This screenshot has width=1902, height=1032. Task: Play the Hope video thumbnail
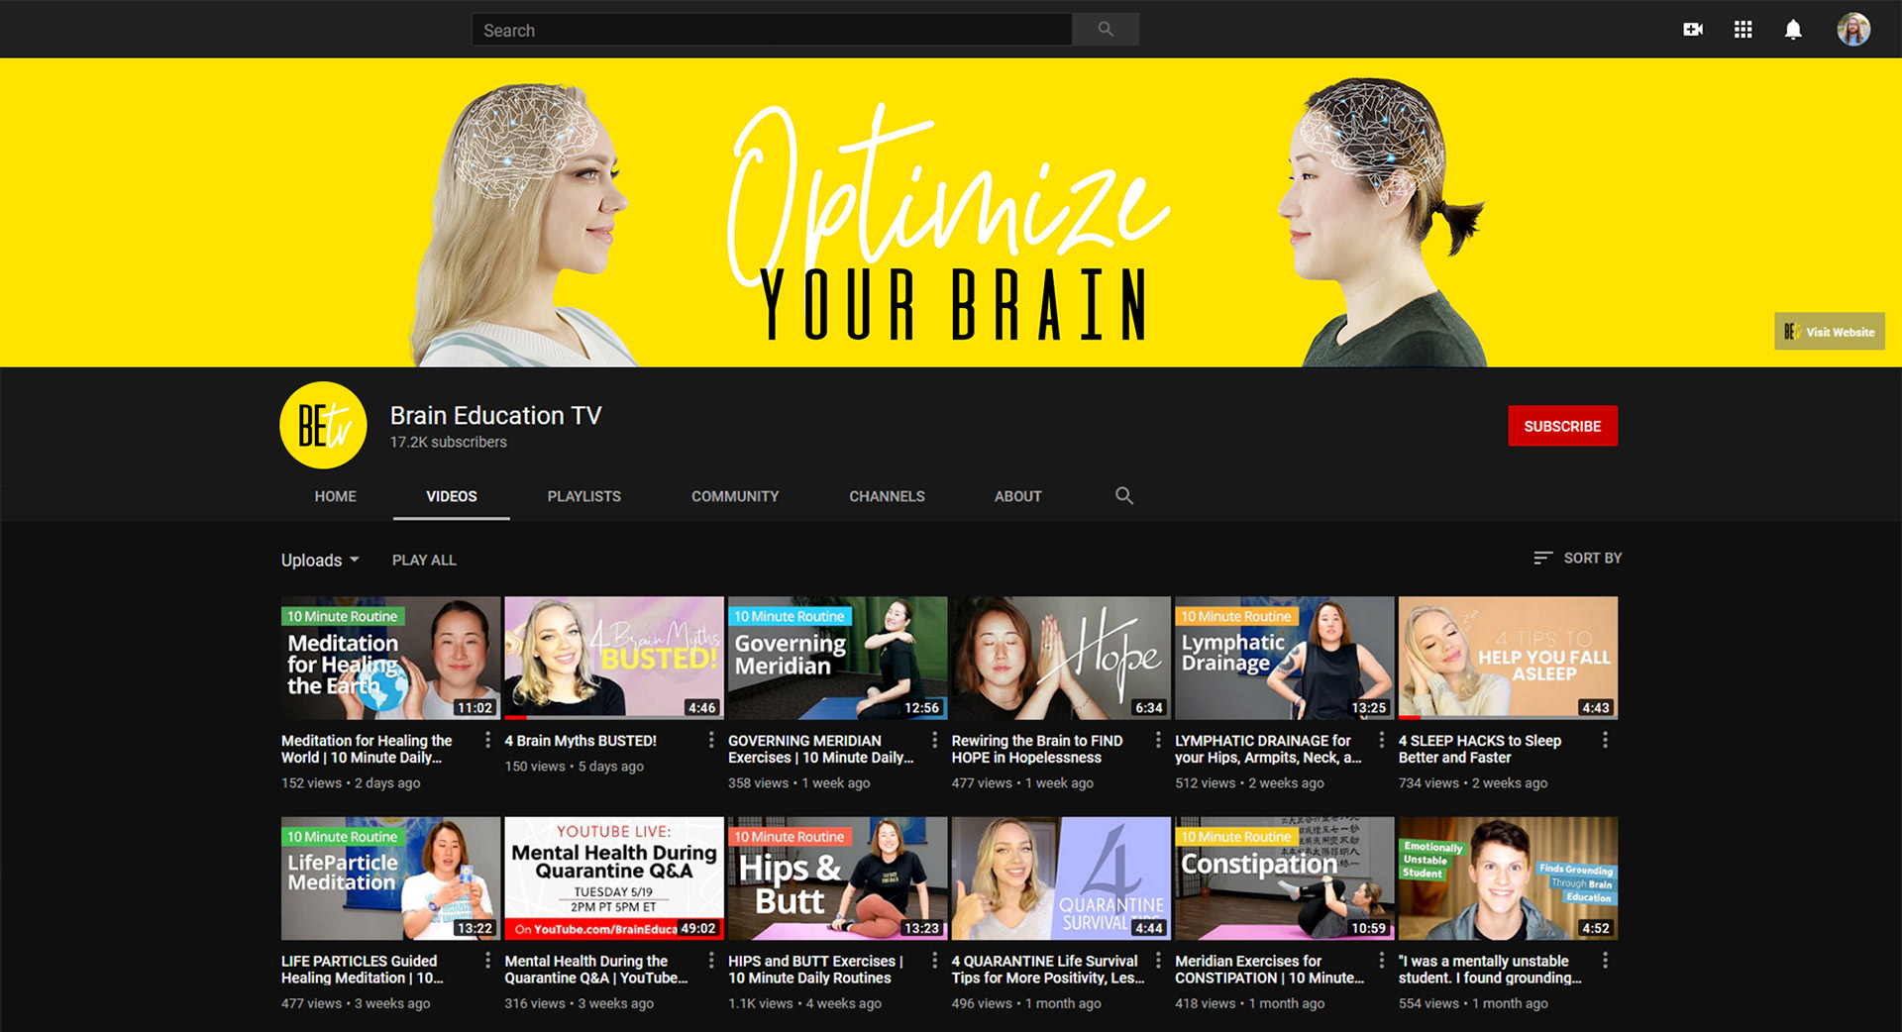click(x=1061, y=658)
